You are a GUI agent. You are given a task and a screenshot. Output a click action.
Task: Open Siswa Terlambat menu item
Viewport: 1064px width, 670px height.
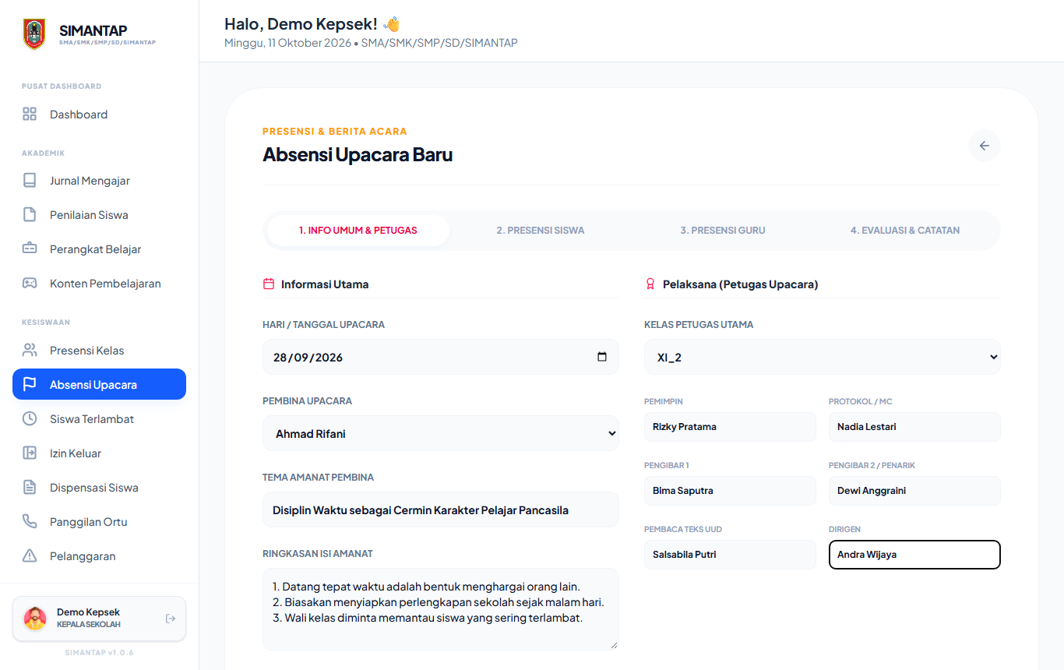(x=100, y=419)
